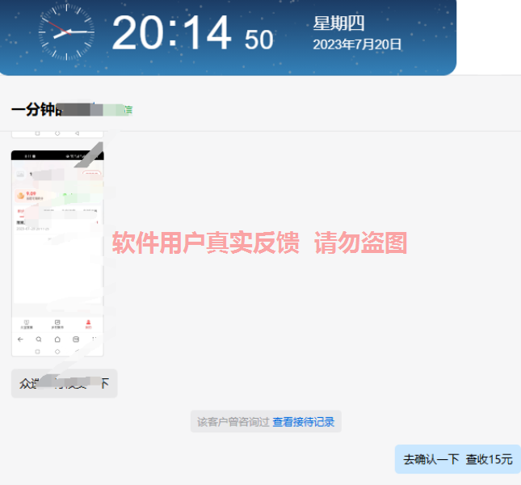The image size is (521, 485).
Task: Click the analog clock face widget
Action: click(x=66, y=32)
